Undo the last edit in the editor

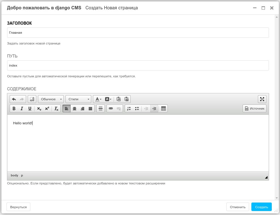click(14, 99)
